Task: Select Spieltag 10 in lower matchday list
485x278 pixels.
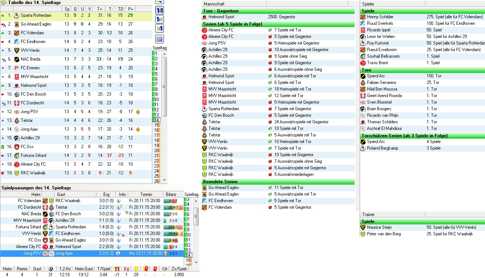Action: coord(188,235)
